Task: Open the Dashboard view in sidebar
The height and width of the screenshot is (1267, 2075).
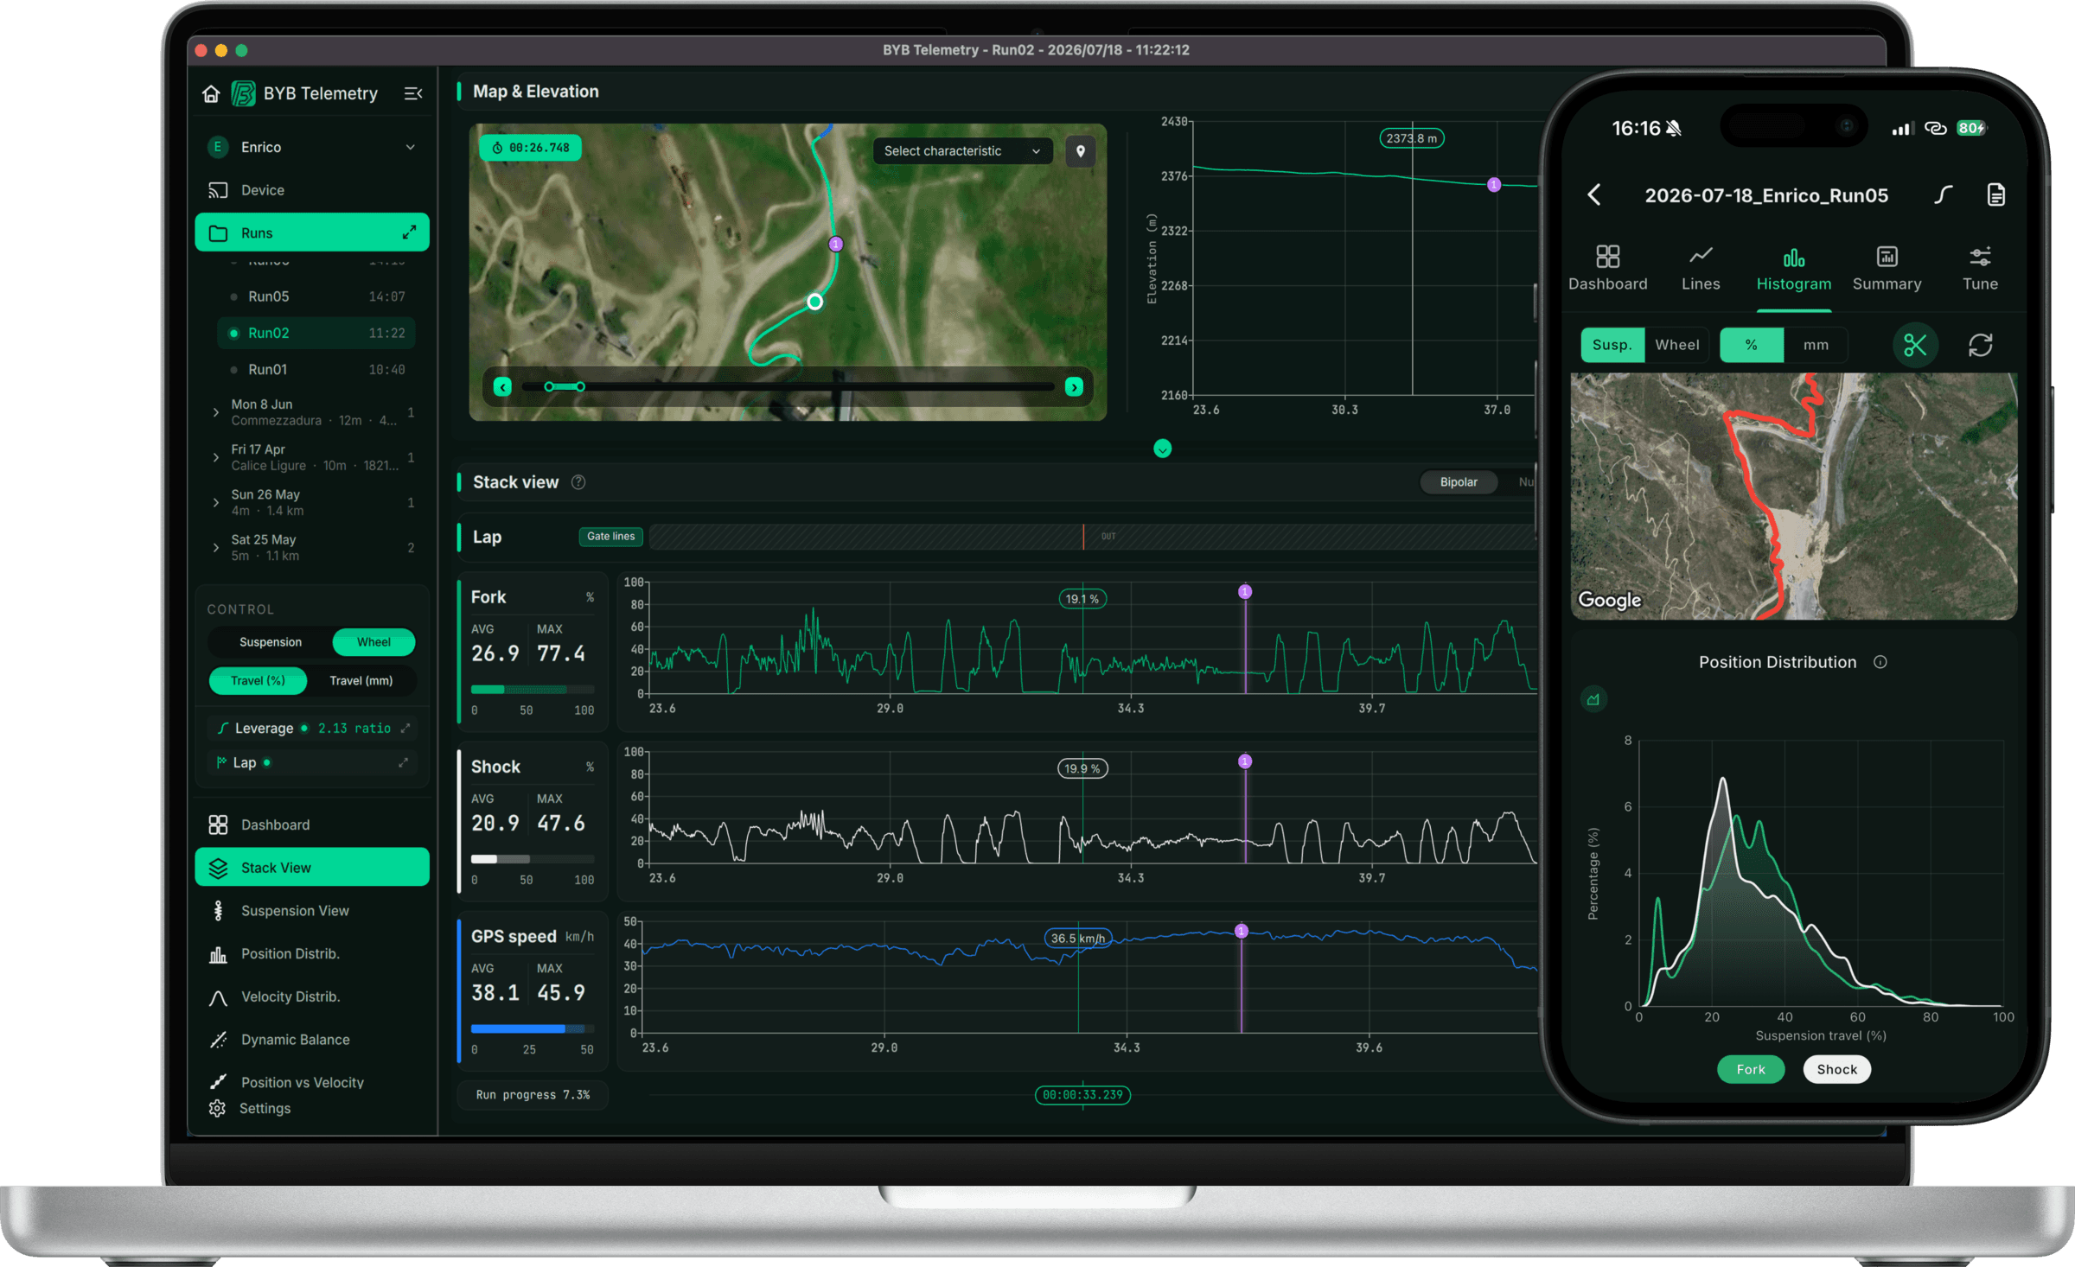Action: [x=312, y=825]
